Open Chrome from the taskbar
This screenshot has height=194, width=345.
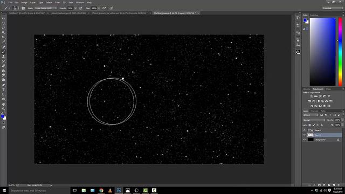(x=101, y=190)
